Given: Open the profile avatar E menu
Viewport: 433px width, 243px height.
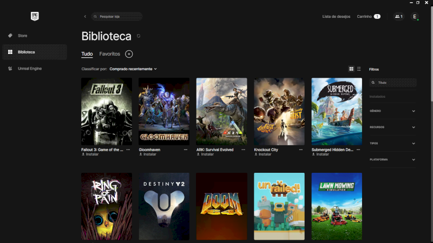Looking at the screenshot, I should tap(415, 17).
